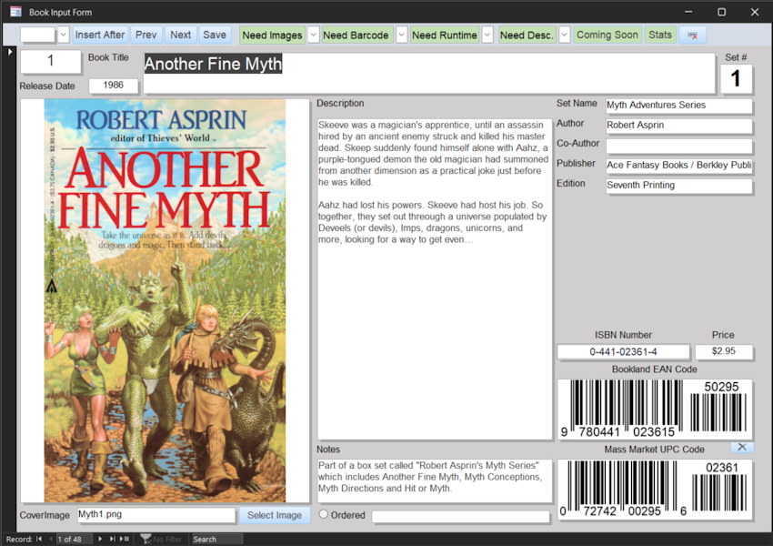
Task: Click the Prev button
Action: click(x=146, y=35)
